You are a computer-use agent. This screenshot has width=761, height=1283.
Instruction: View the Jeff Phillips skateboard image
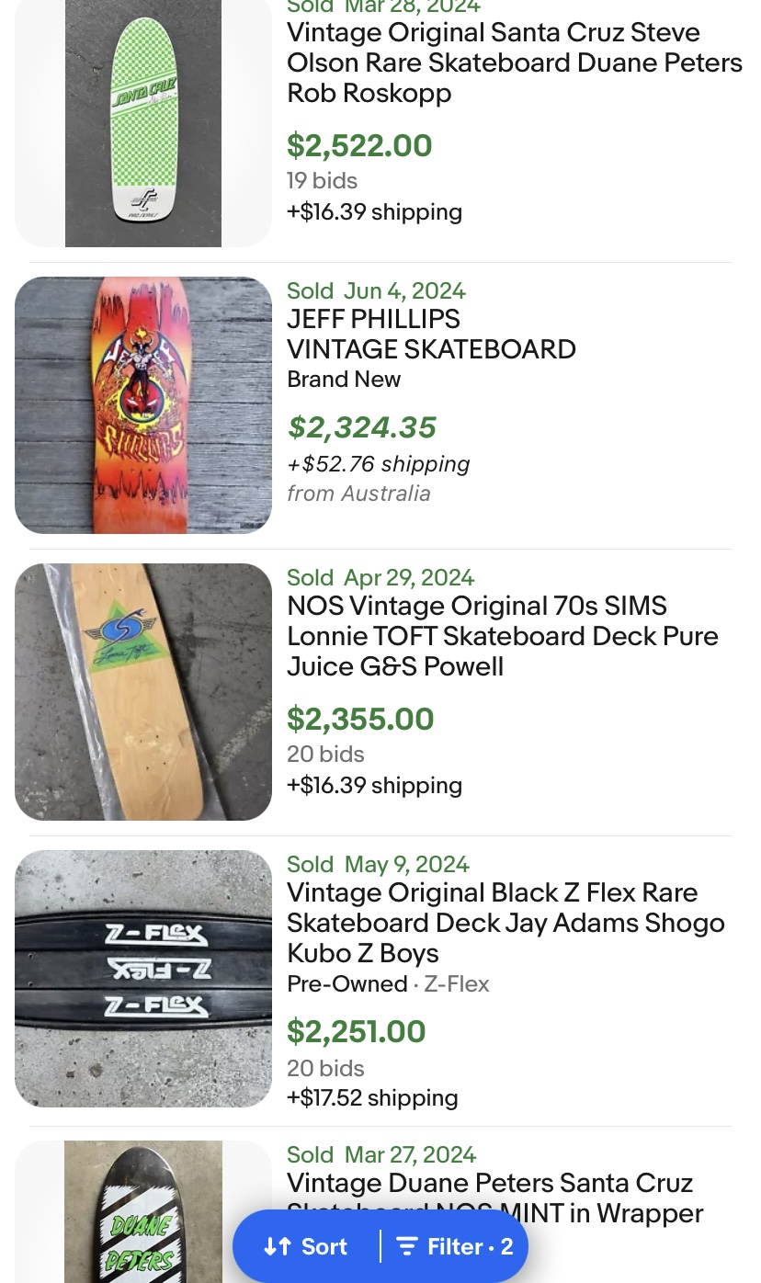pos(143,405)
